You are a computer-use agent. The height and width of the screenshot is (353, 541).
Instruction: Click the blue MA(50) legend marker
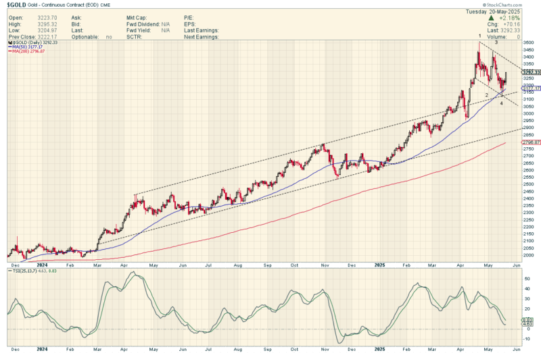pyautogui.click(x=9, y=47)
